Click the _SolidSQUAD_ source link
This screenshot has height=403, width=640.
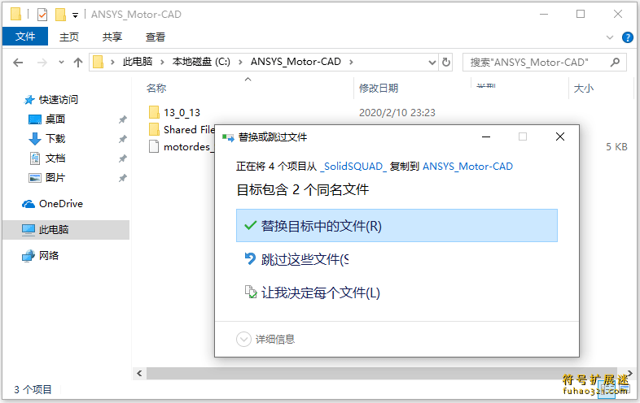pos(353,167)
